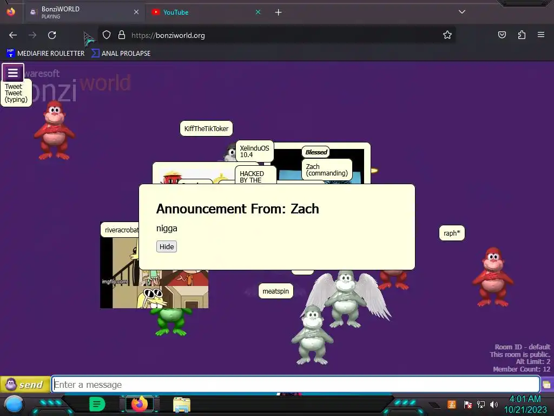
Task: Open the network tray icon
Action: tap(481, 404)
